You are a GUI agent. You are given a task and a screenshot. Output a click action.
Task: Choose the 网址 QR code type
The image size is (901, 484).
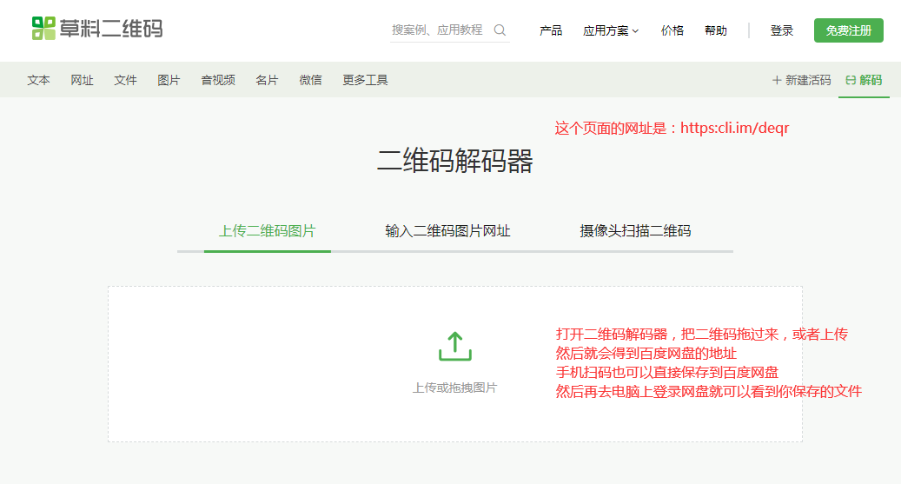tap(82, 80)
